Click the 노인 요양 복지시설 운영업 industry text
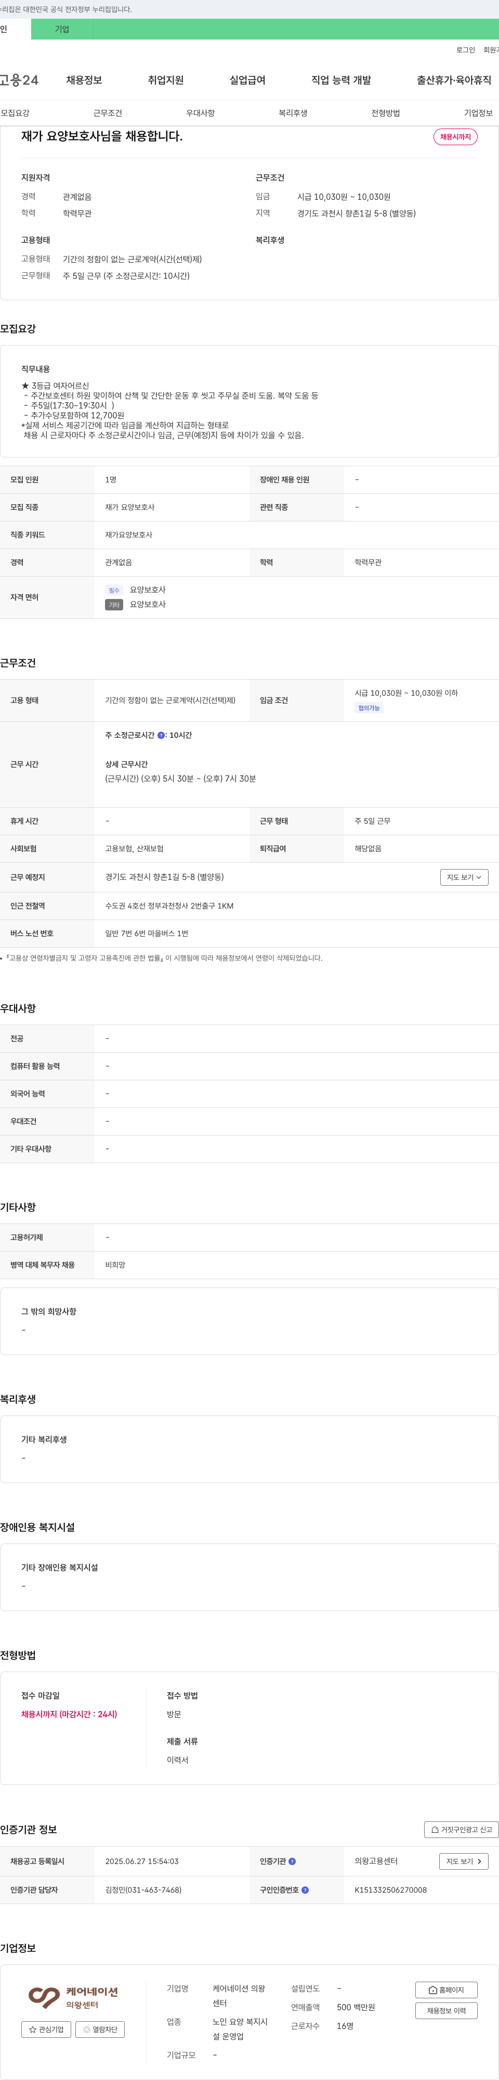The height and width of the screenshot is (2080, 499). click(x=240, y=2029)
